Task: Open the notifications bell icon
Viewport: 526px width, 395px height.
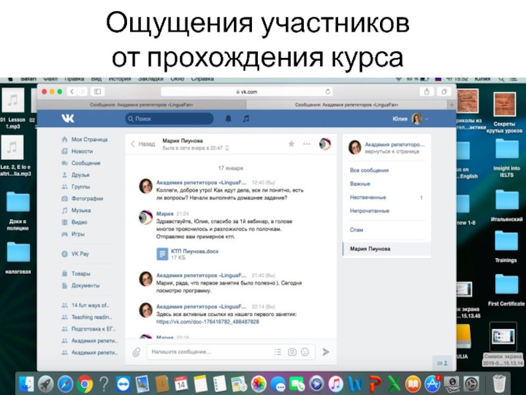Action: [228, 118]
